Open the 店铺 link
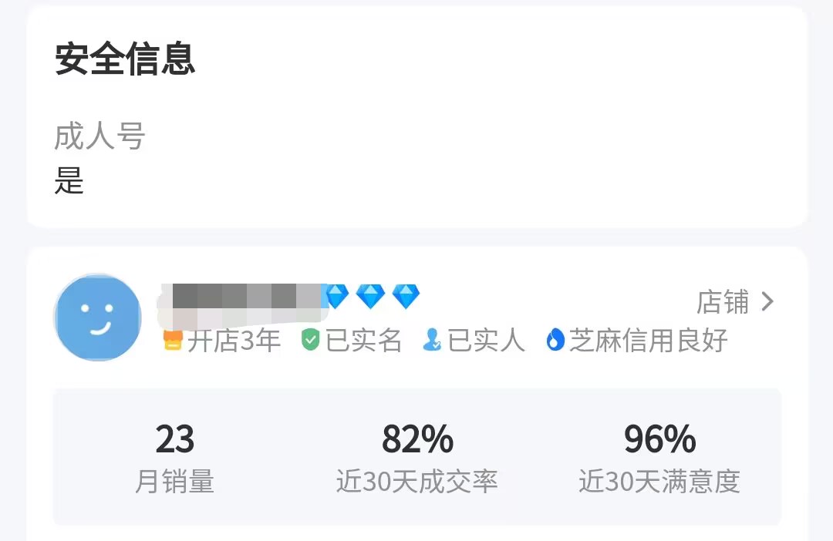This screenshot has height=541, width=833. click(x=723, y=302)
